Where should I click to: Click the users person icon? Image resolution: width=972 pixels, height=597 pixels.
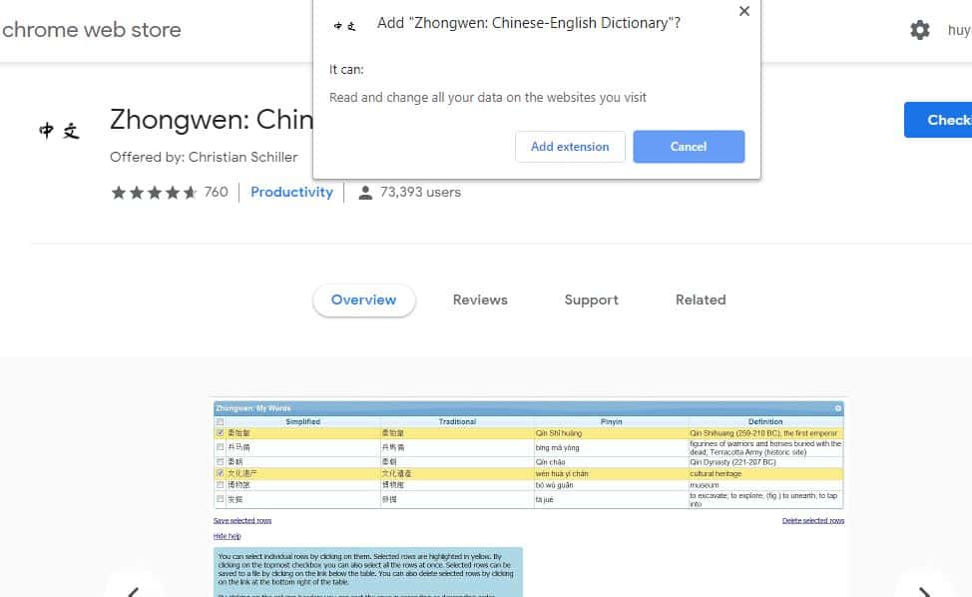(x=365, y=193)
